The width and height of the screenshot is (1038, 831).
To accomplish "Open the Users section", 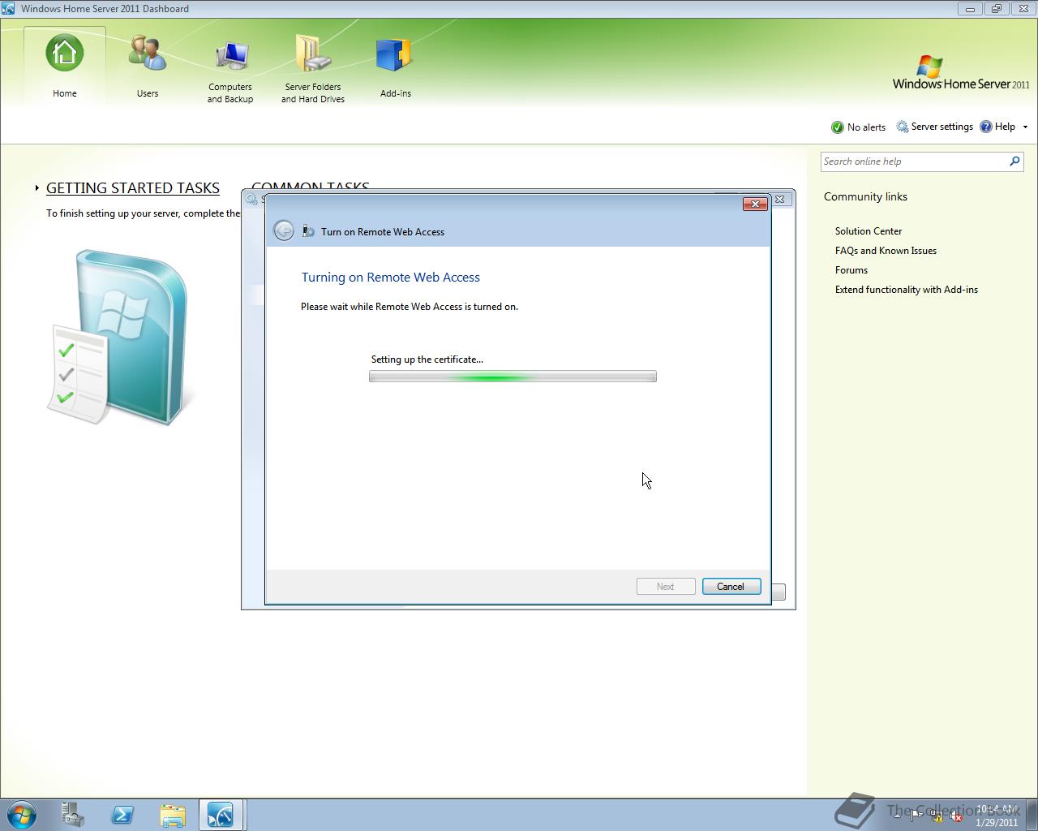I will [x=148, y=67].
